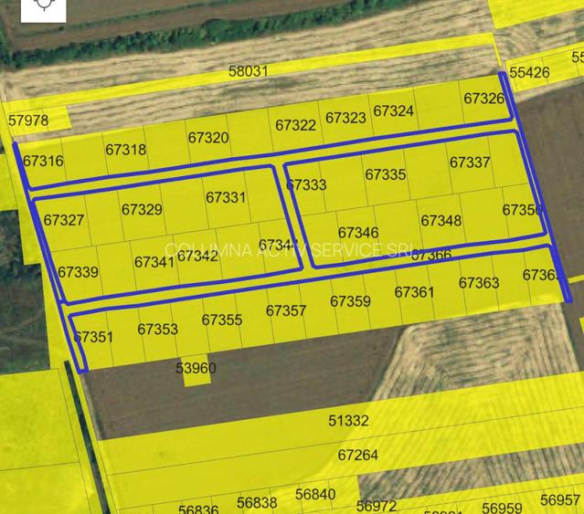
Task: Click parcel 56840 near the bottom
Action: 315,495
